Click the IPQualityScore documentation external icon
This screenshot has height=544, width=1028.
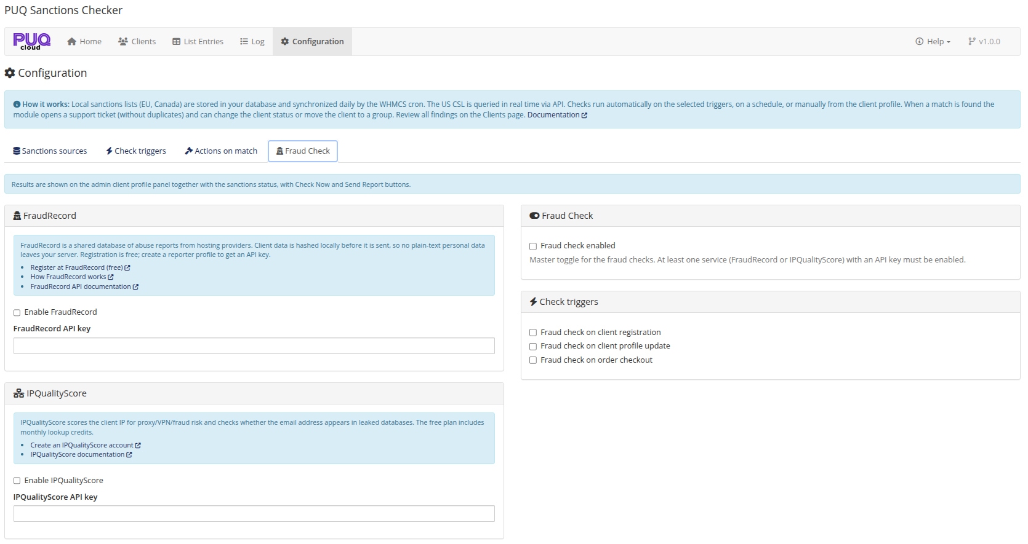click(x=129, y=454)
